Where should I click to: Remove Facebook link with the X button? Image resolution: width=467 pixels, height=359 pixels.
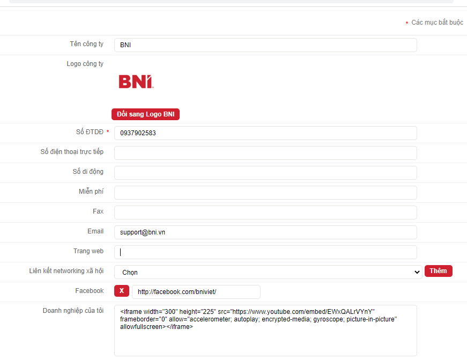122,291
